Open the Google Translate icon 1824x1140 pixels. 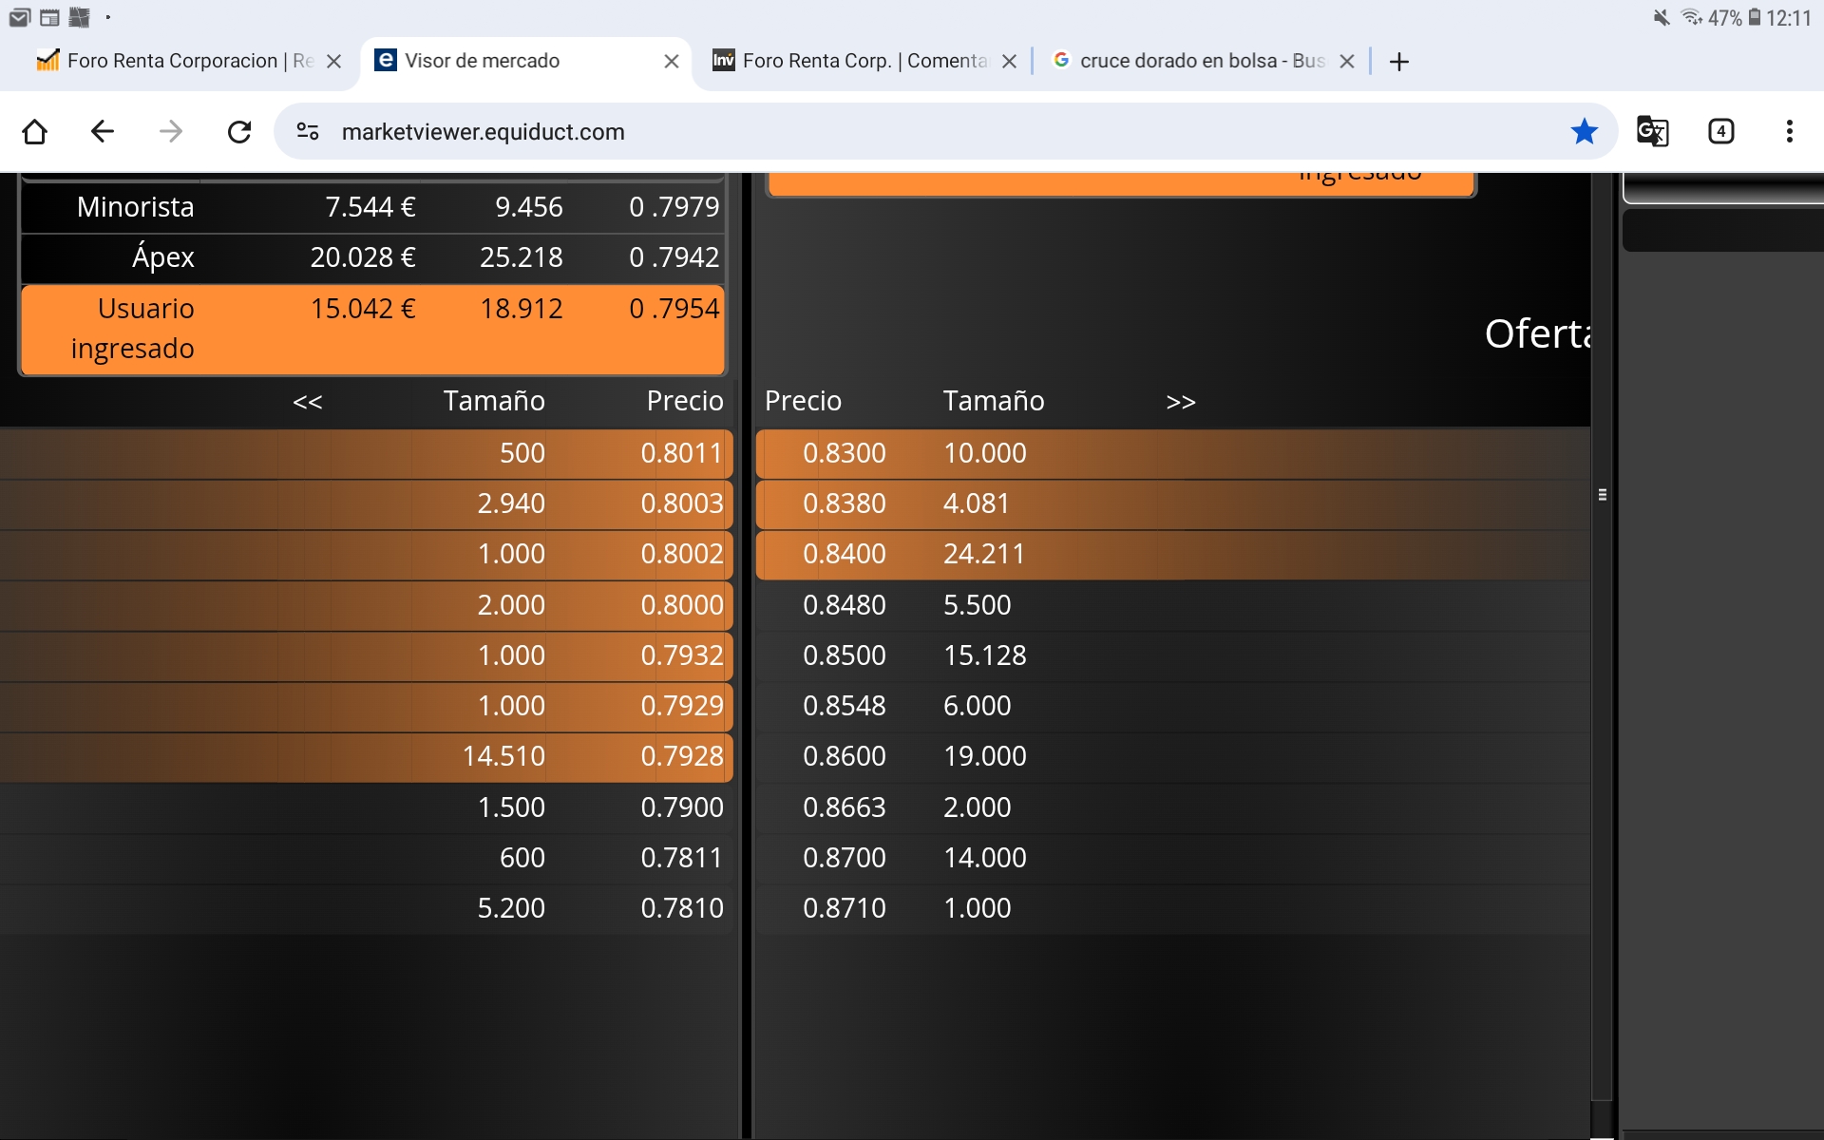pos(1652,131)
